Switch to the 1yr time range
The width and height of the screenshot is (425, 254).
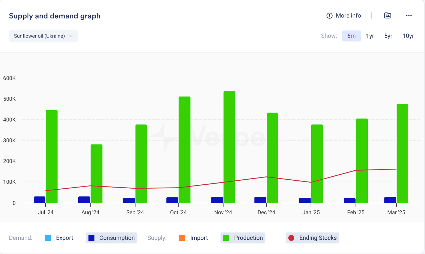370,36
